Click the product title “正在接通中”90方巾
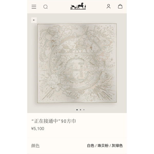Screen dimensions: 154x154 pyautogui.click(x=54, y=121)
